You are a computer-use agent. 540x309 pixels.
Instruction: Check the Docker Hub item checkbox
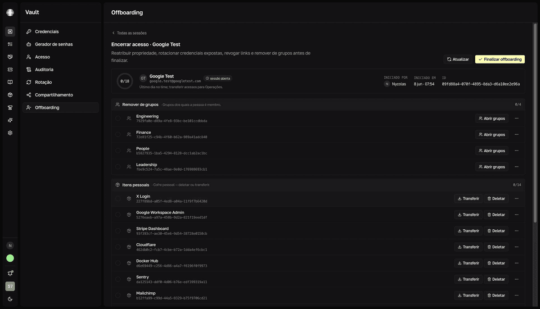118,263
